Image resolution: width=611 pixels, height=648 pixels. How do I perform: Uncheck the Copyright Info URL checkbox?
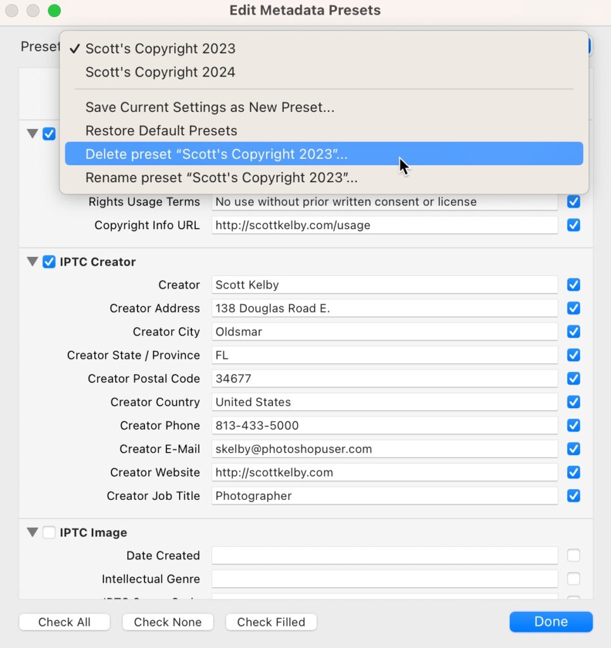[574, 225]
